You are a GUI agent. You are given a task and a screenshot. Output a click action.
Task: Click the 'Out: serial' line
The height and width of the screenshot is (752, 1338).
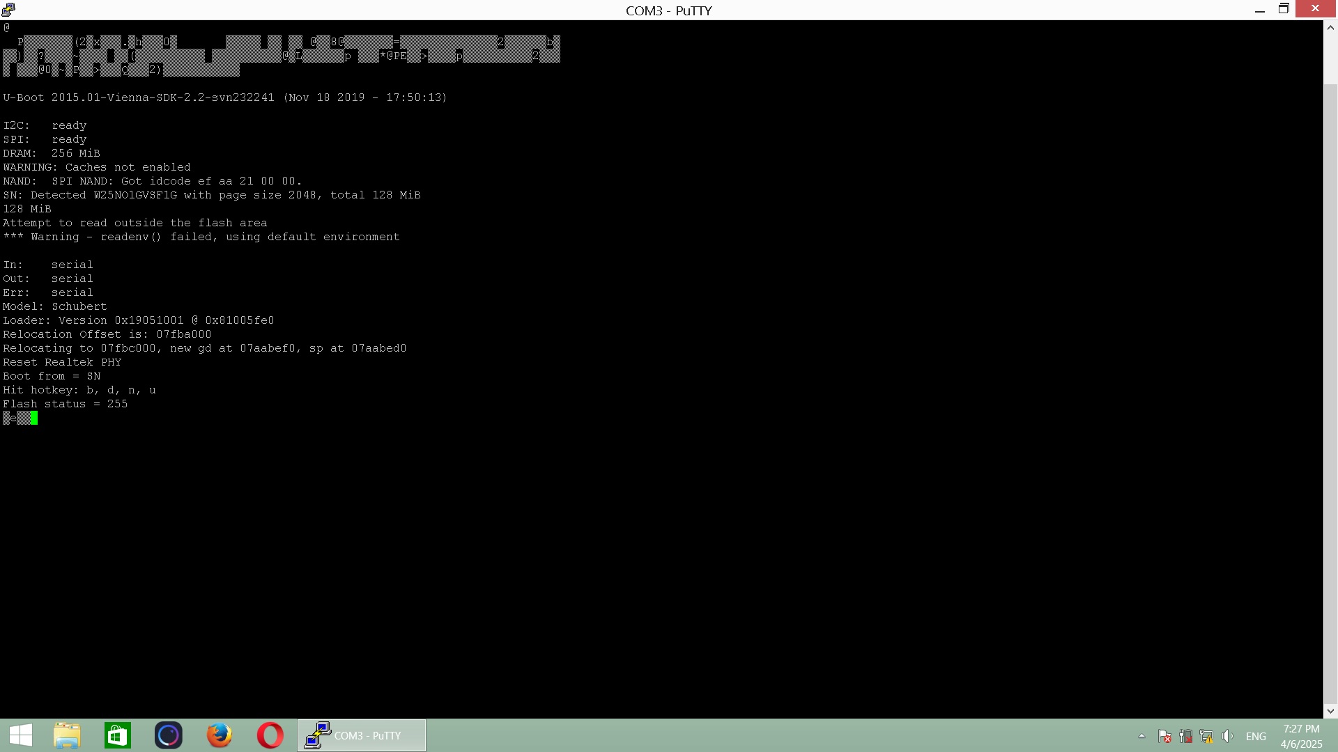pyautogui.click(x=48, y=279)
